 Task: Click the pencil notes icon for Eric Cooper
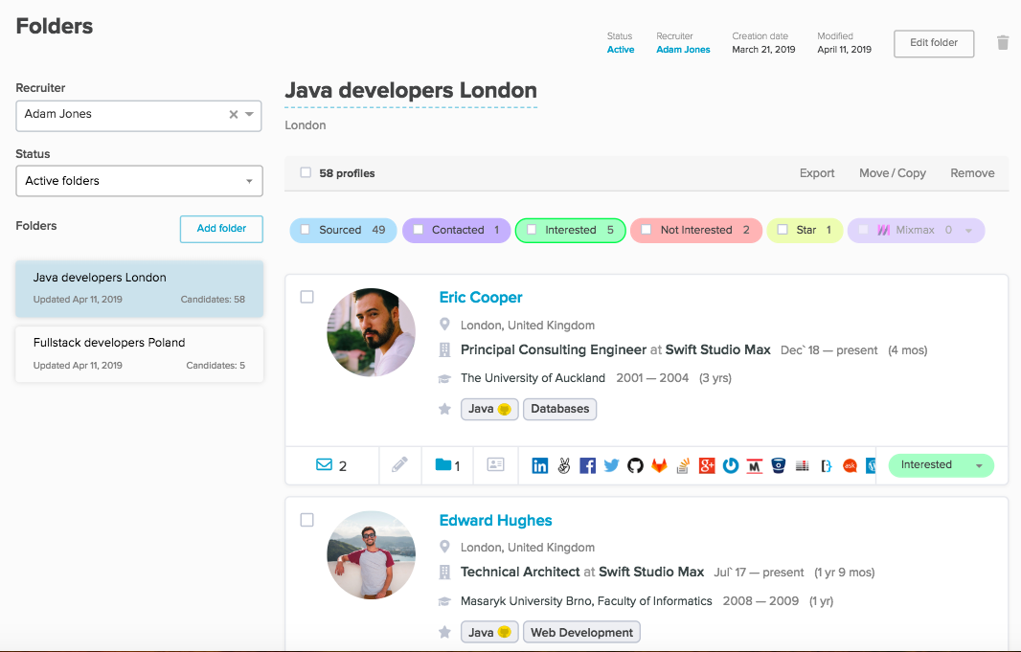399,465
